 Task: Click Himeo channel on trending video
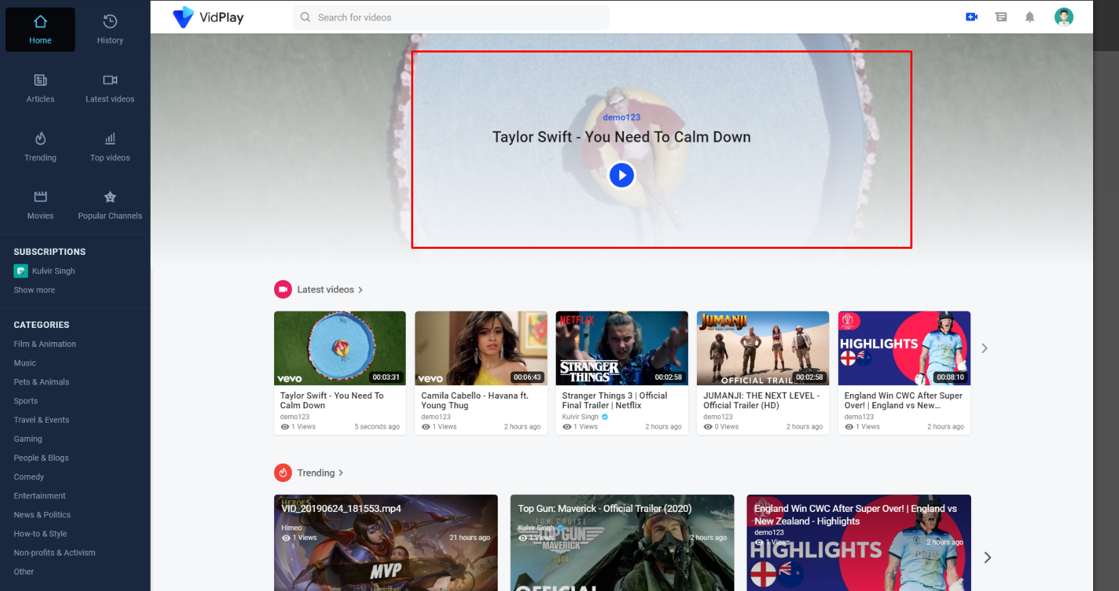point(291,528)
